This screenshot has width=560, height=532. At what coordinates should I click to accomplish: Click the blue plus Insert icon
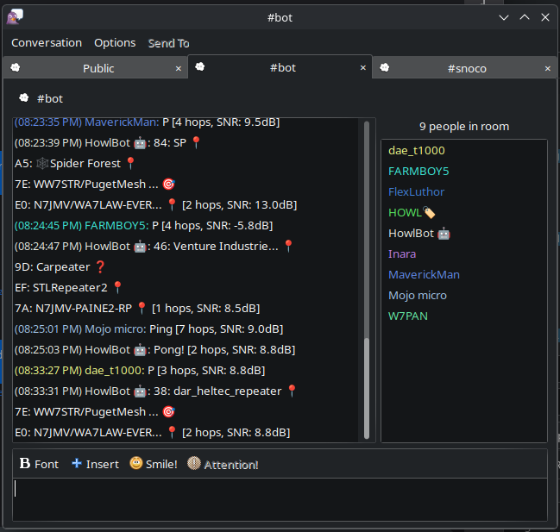click(x=77, y=463)
